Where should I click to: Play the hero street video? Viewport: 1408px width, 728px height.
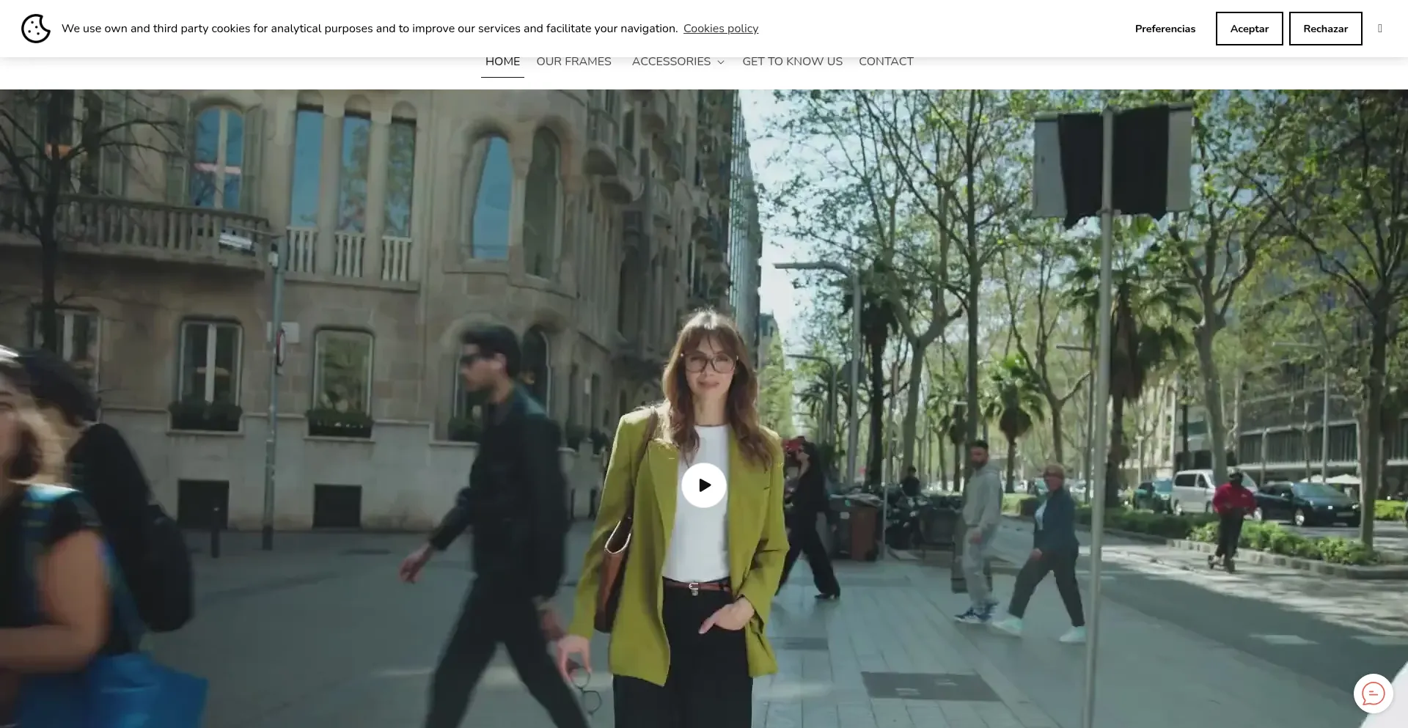point(704,485)
